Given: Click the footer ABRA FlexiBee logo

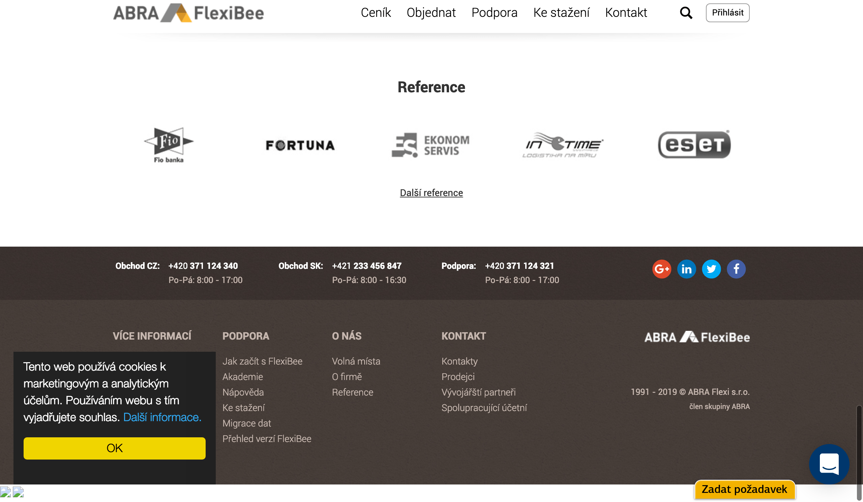Looking at the screenshot, I should tap(697, 337).
